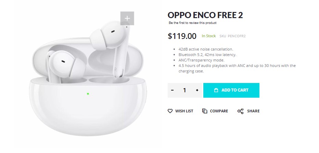Click the cart bag icon in button
This screenshot has width=319, height=153.
216,90
